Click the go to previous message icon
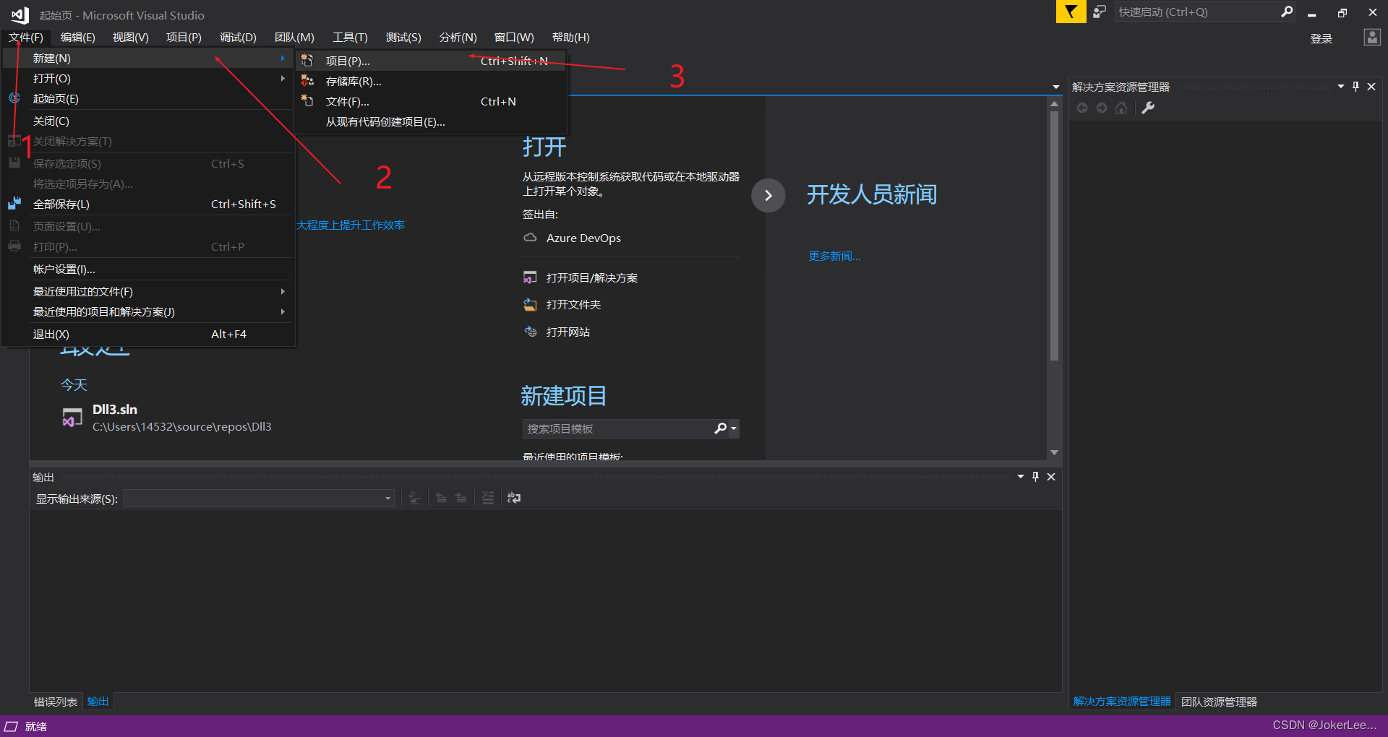The width and height of the screenshot is (1388, 737). (x=441, y=498)
